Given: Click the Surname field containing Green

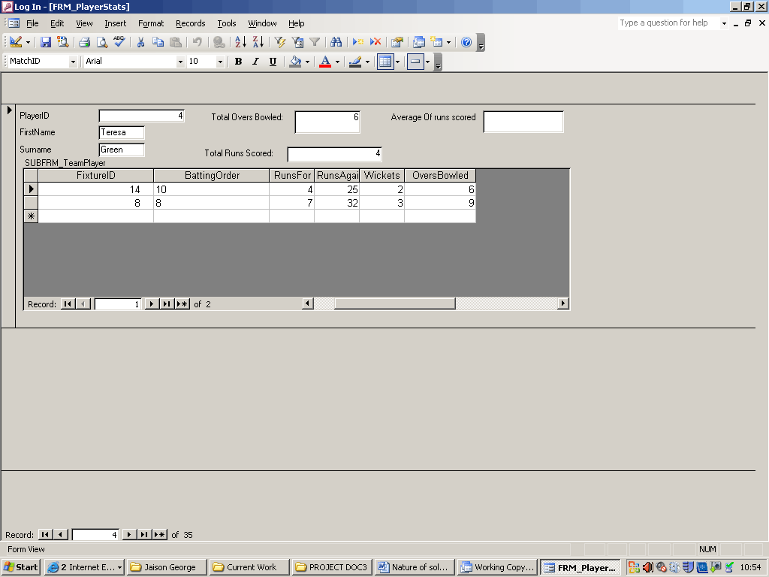Looking at the screenshot, I should tap(122, 150).
